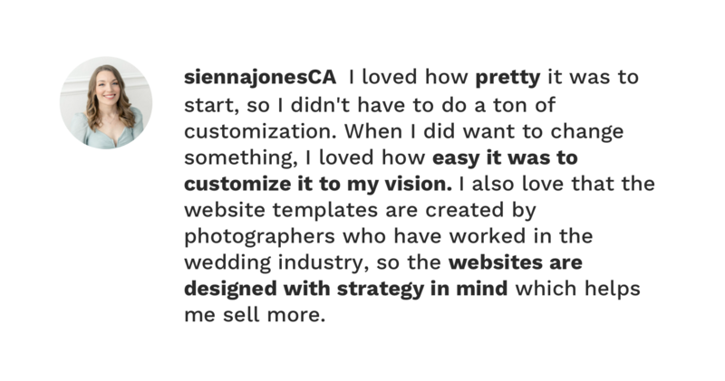725x381 pixels.
Task: Click the phrase "I also love that the"
Action: pyautogui.click(x=557, y=185)
